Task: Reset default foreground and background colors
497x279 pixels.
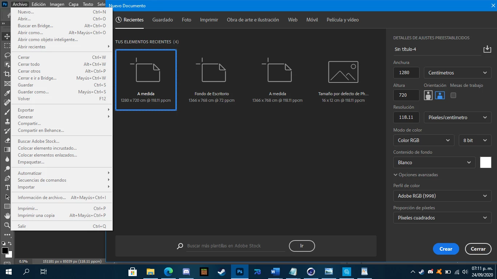Action: pos(4,243)
